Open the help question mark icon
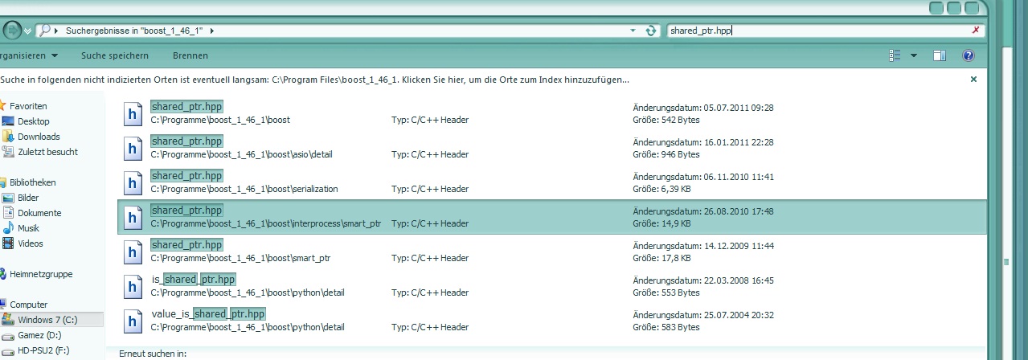Viewport: 1028px width, 360px height. (x=968, y=55)
